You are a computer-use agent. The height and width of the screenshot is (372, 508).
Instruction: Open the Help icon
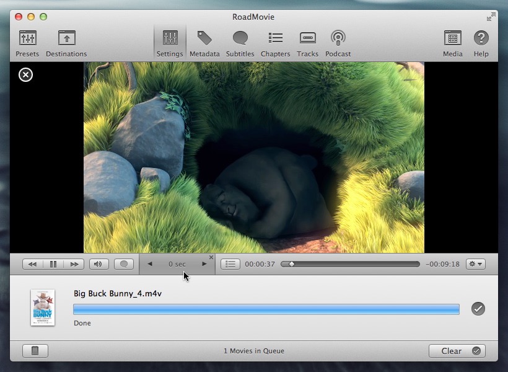481,43
